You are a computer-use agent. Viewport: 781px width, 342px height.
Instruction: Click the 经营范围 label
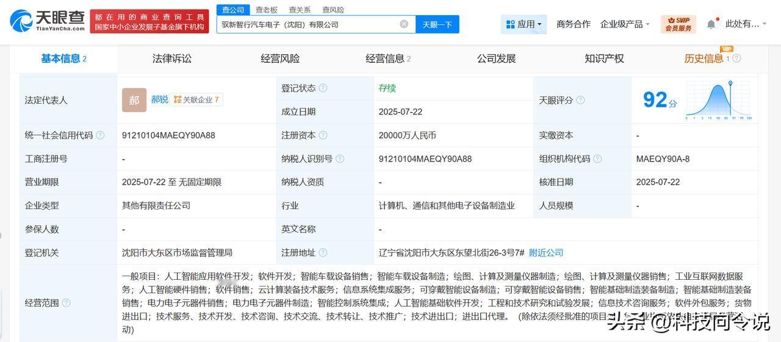[x=41, y=303]
